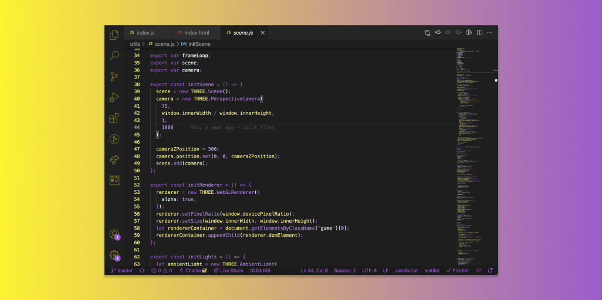Click 'appendChild' on line 59
Image resolution: width=602 pixels, height=300 pixels.
click(x=224, y=235)
